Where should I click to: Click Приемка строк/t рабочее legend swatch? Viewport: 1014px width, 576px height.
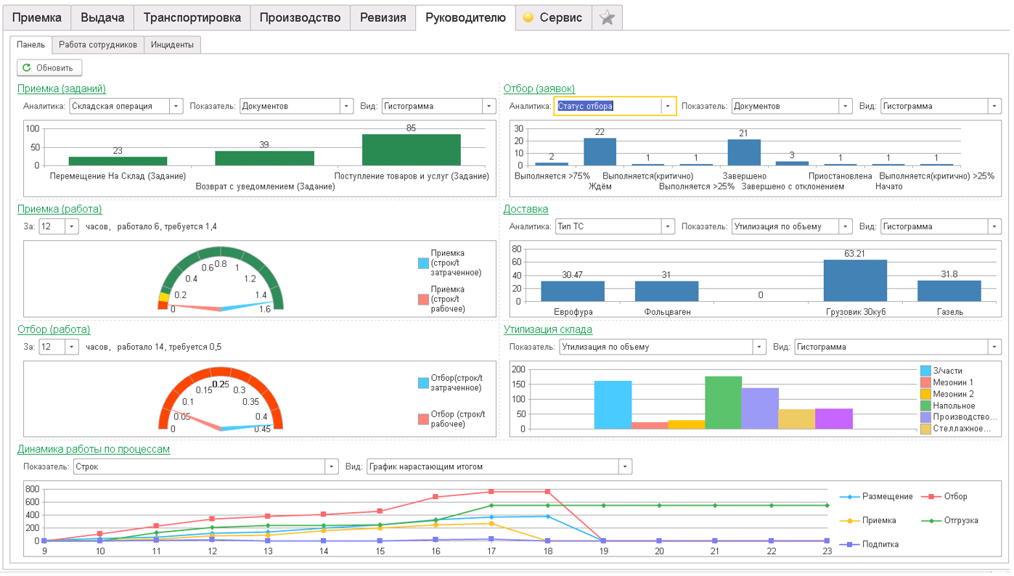[x=423, y=299]
